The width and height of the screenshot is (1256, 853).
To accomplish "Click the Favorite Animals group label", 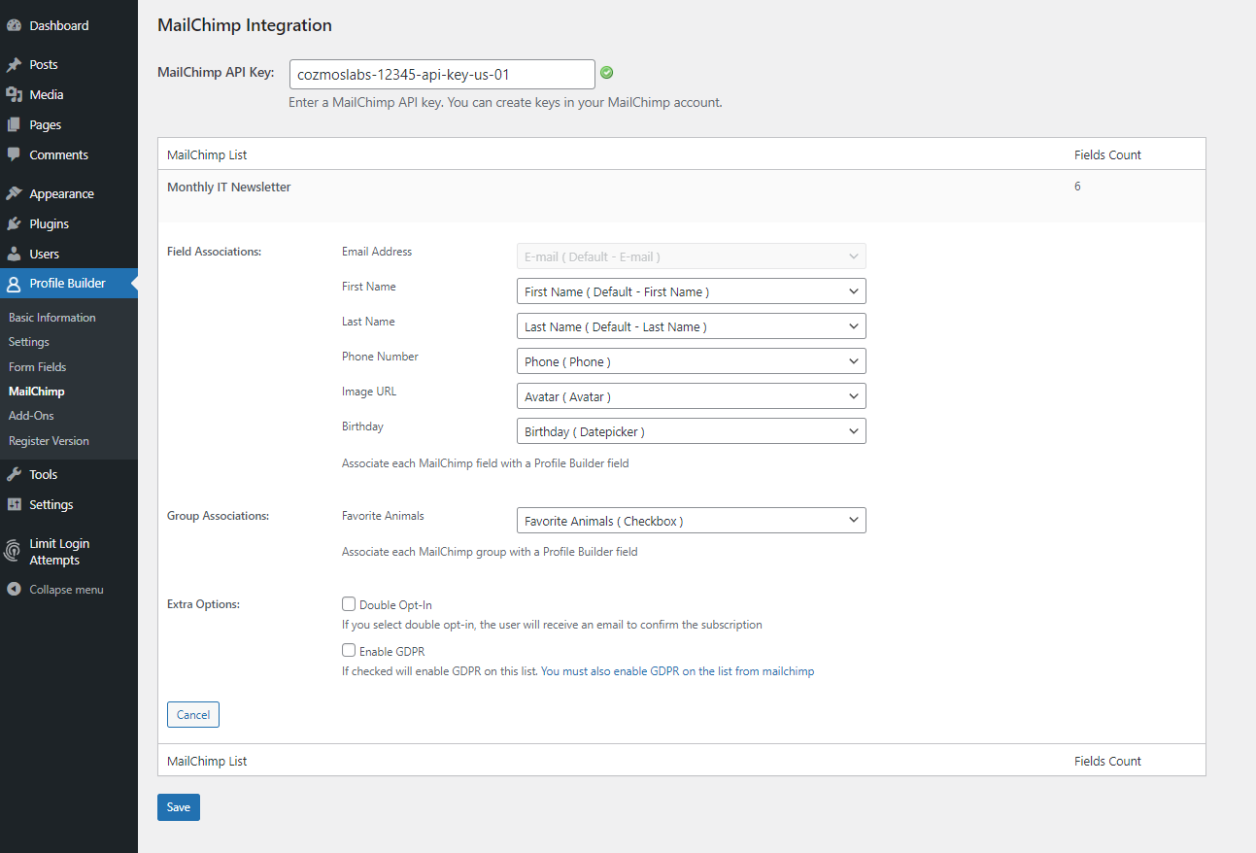I will 383,516.
